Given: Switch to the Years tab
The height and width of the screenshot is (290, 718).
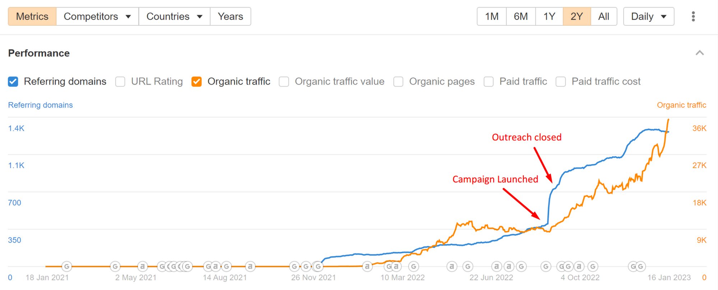Looking at the screenshot, I should click(230, 16).
